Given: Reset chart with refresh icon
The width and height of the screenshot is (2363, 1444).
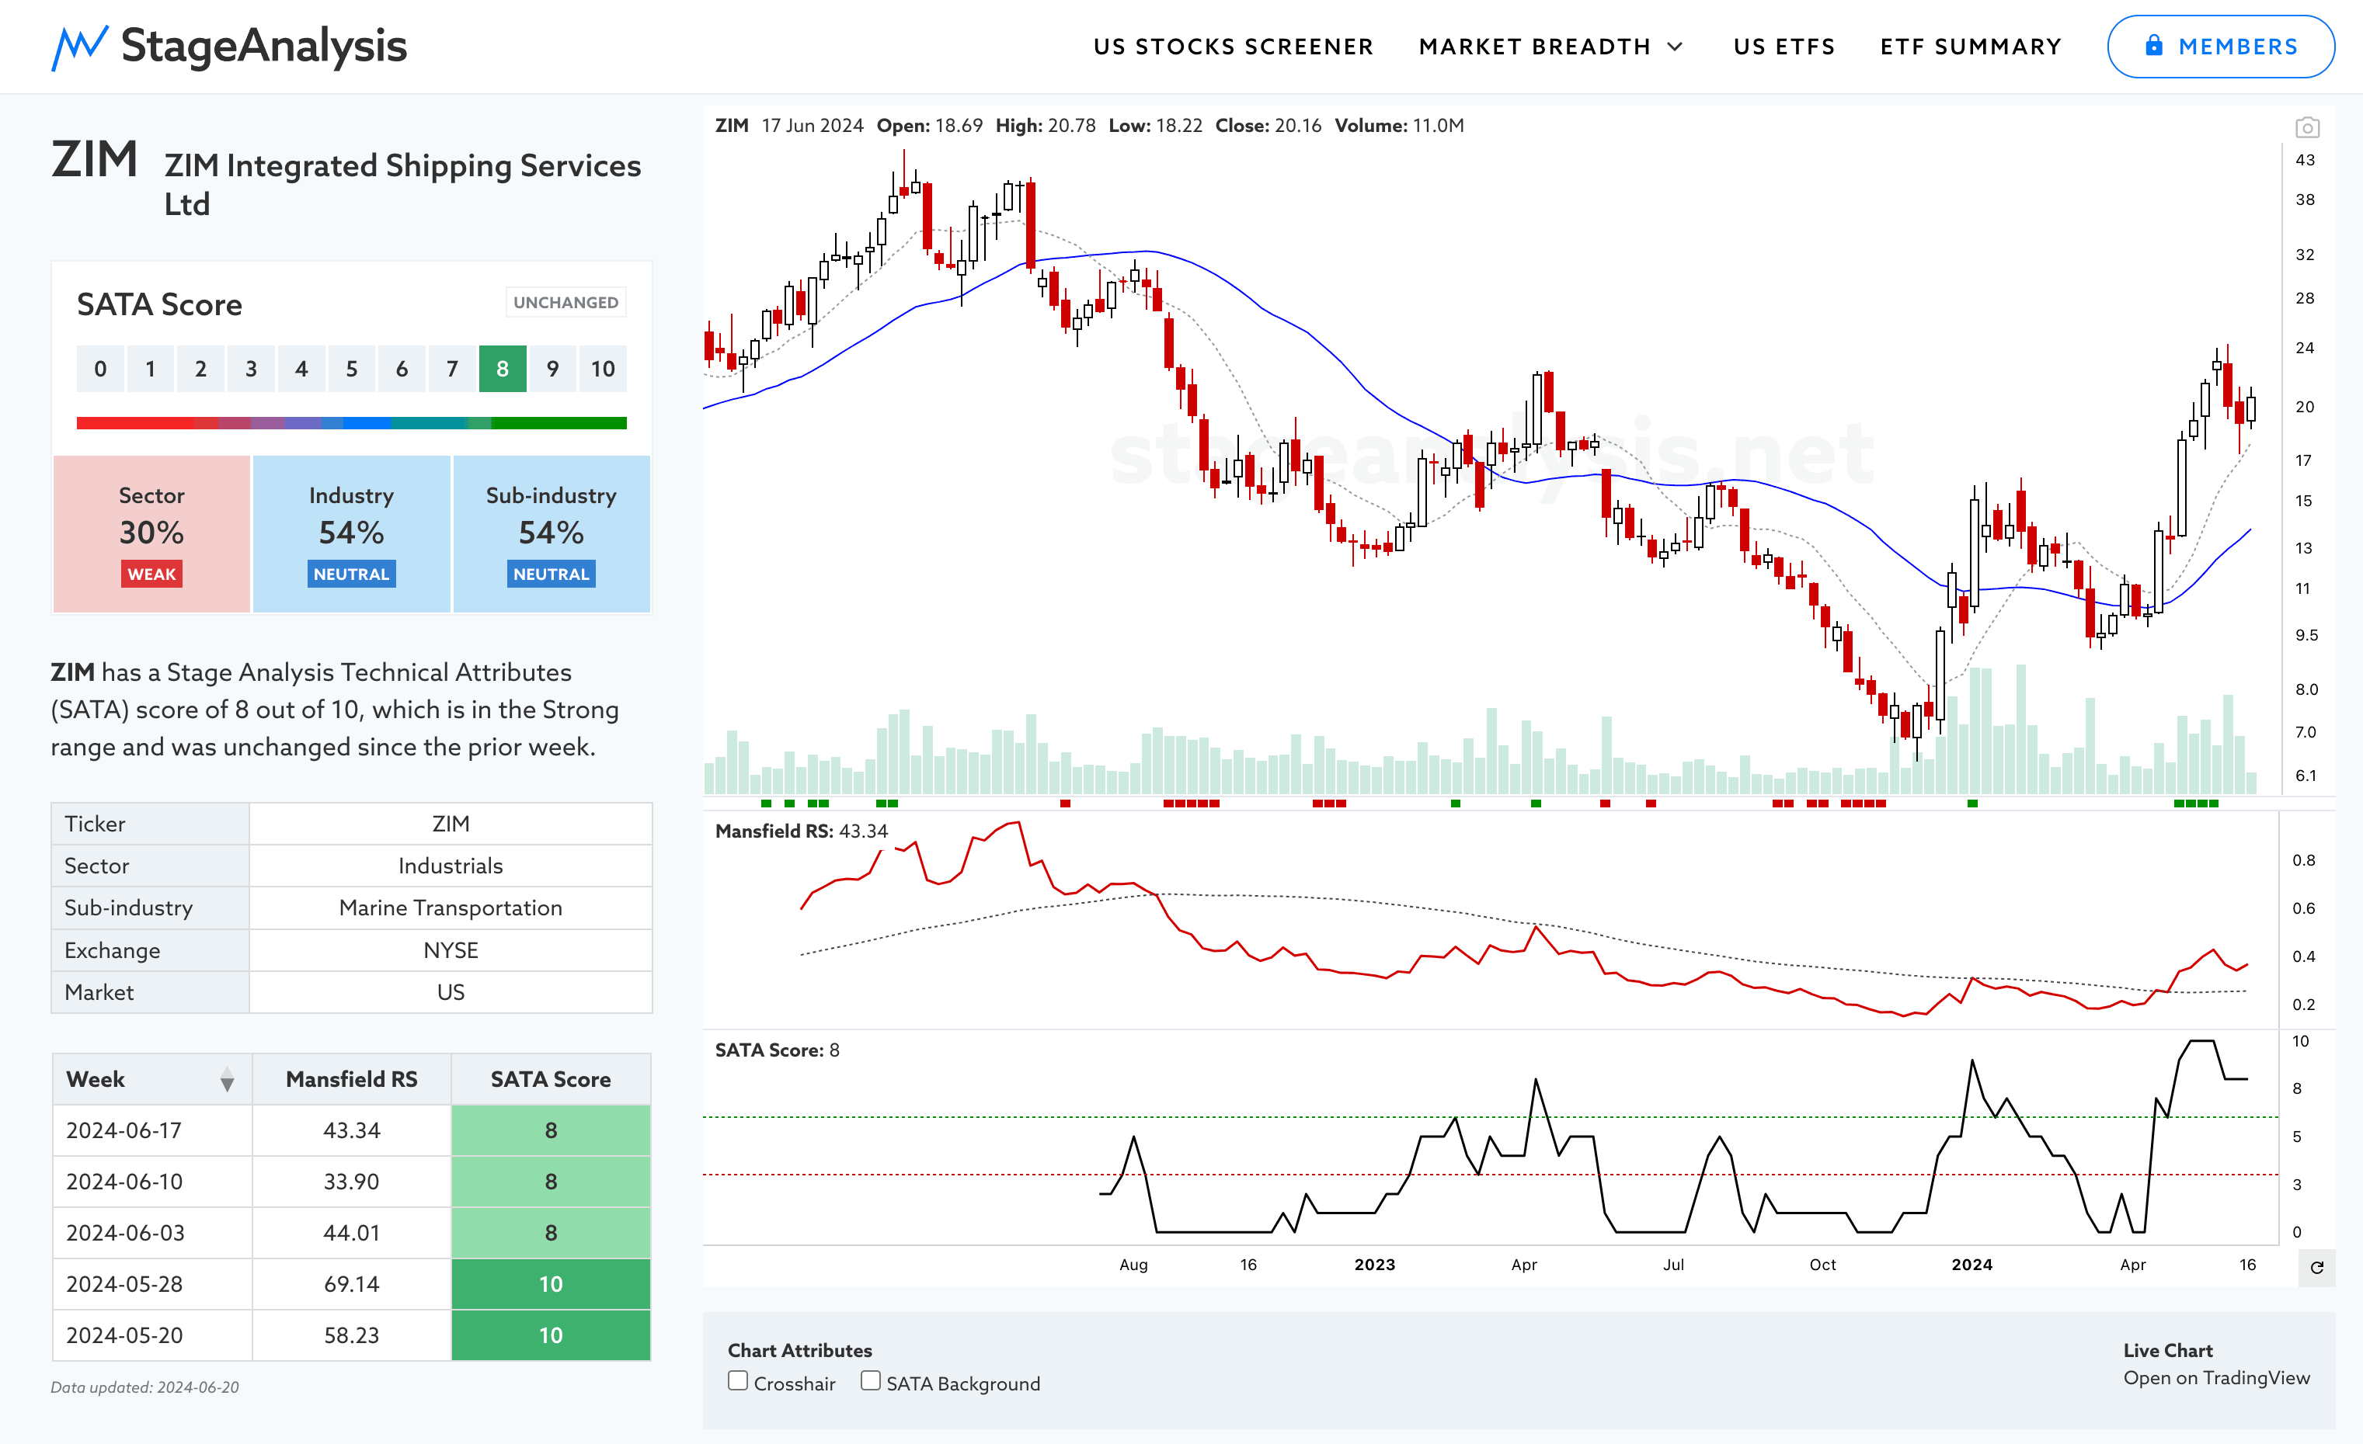Looking at the screenshot, I should tap(2316, 1267).
